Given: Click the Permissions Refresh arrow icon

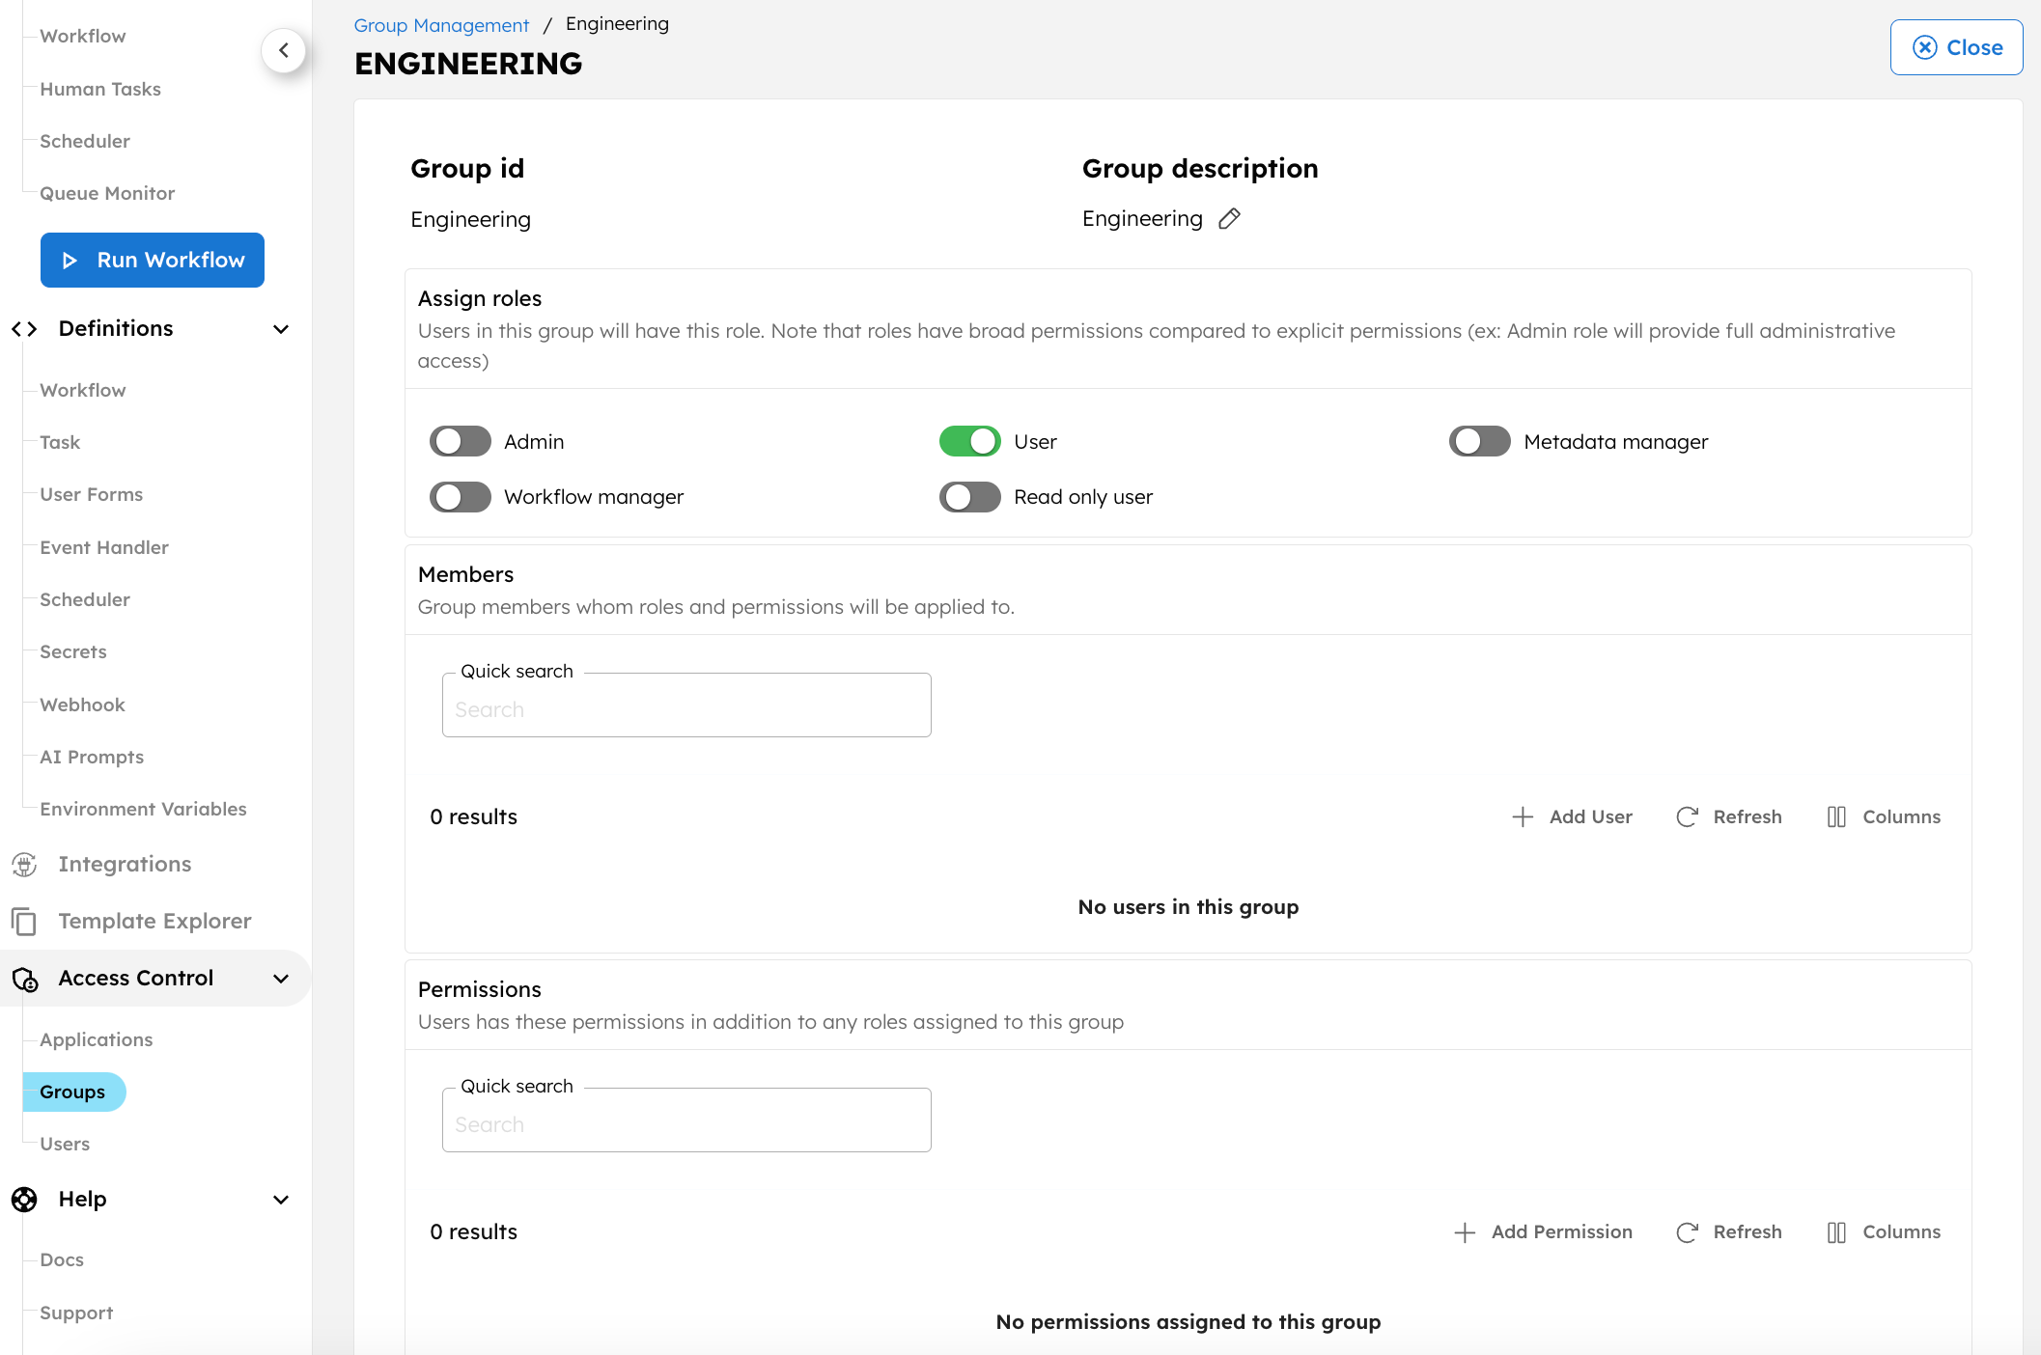Looking at the screenshot, I should [x=1687, y=1232].
